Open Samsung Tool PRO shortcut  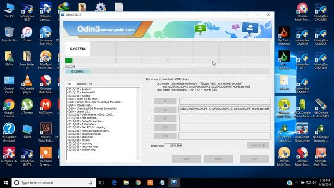click(x=45, y=36)
